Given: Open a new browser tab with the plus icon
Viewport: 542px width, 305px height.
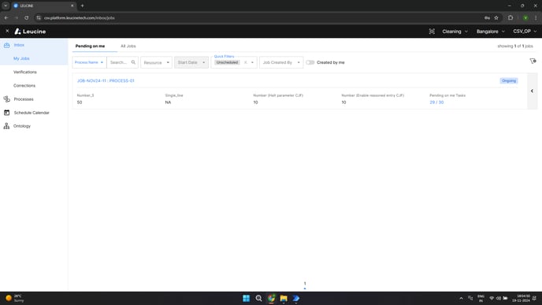Looking at the screenshot, I should (x=82, y=6).
